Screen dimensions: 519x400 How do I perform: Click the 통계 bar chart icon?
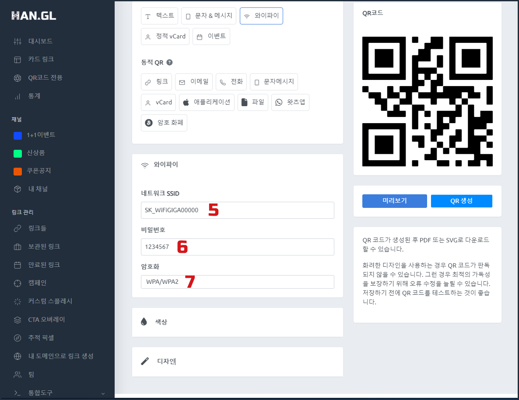(x=18, y=97)
